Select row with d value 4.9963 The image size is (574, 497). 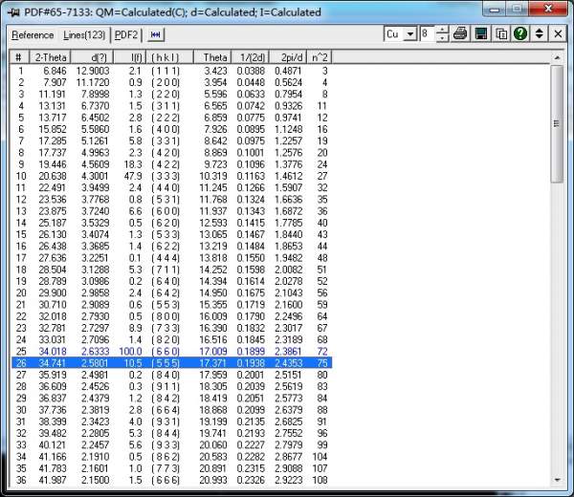tap(170, 153)
